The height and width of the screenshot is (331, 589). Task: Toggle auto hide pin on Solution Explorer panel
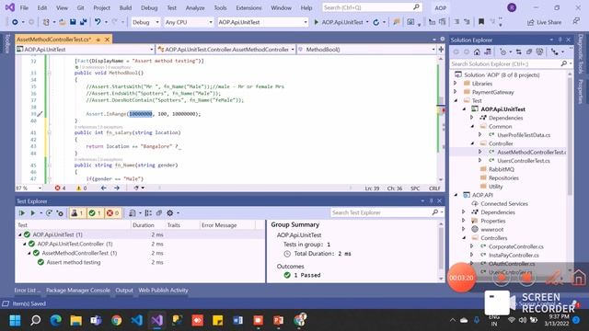pos(560,40)
